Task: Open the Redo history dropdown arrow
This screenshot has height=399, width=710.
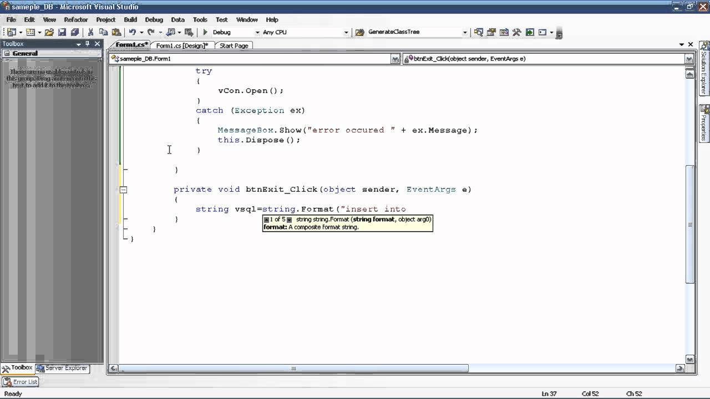Action: 160,32
